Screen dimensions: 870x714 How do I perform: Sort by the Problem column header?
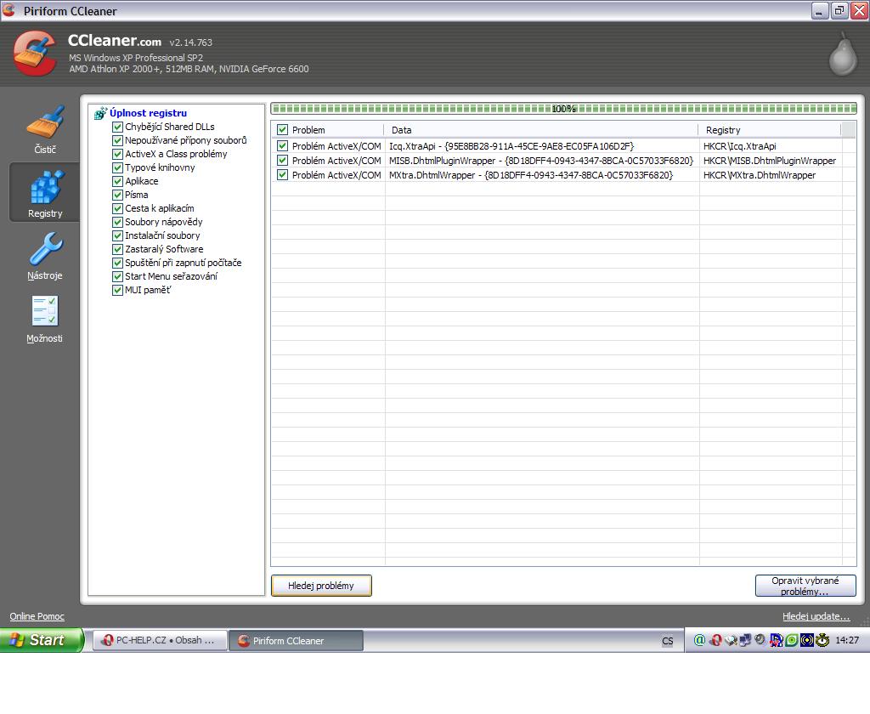point(328,130)
